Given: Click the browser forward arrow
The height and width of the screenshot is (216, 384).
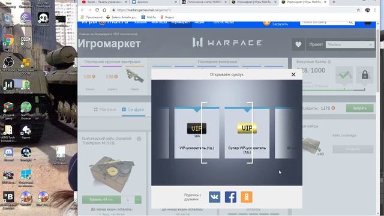Looking at the screenshot, I should tap(89, 10).
